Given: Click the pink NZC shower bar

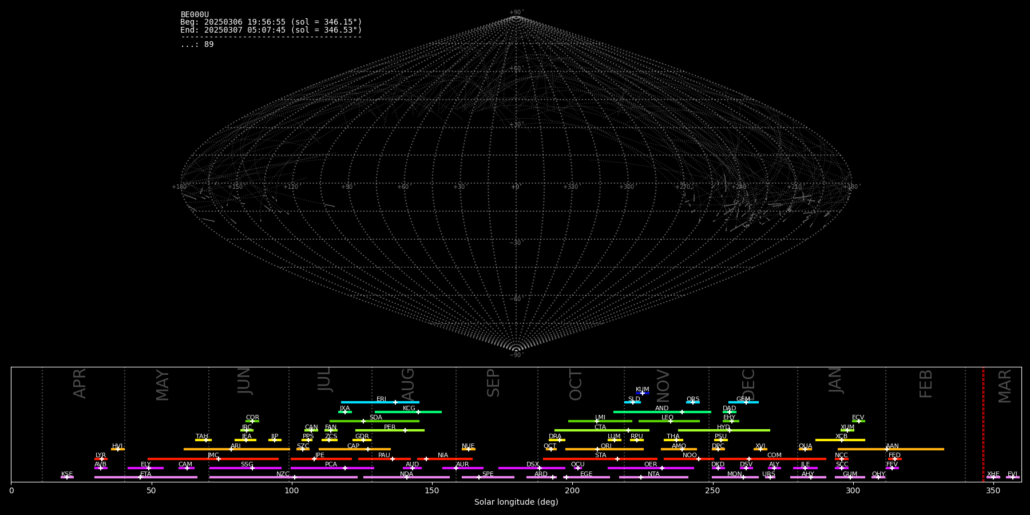Looking at the screenshot, I should 283,477.
